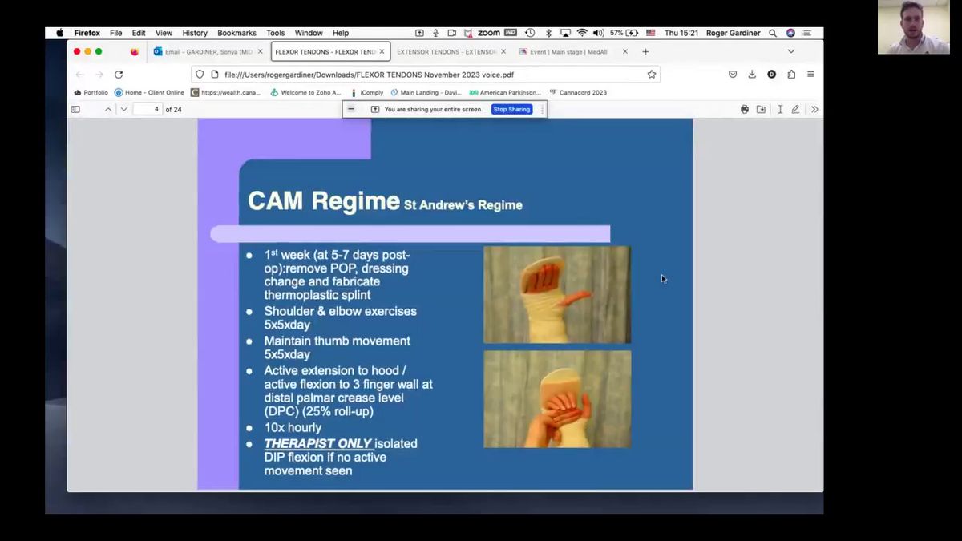Click the PDF page number field
962x541 pixels.
pyautogui.click(x=148, y=109)
